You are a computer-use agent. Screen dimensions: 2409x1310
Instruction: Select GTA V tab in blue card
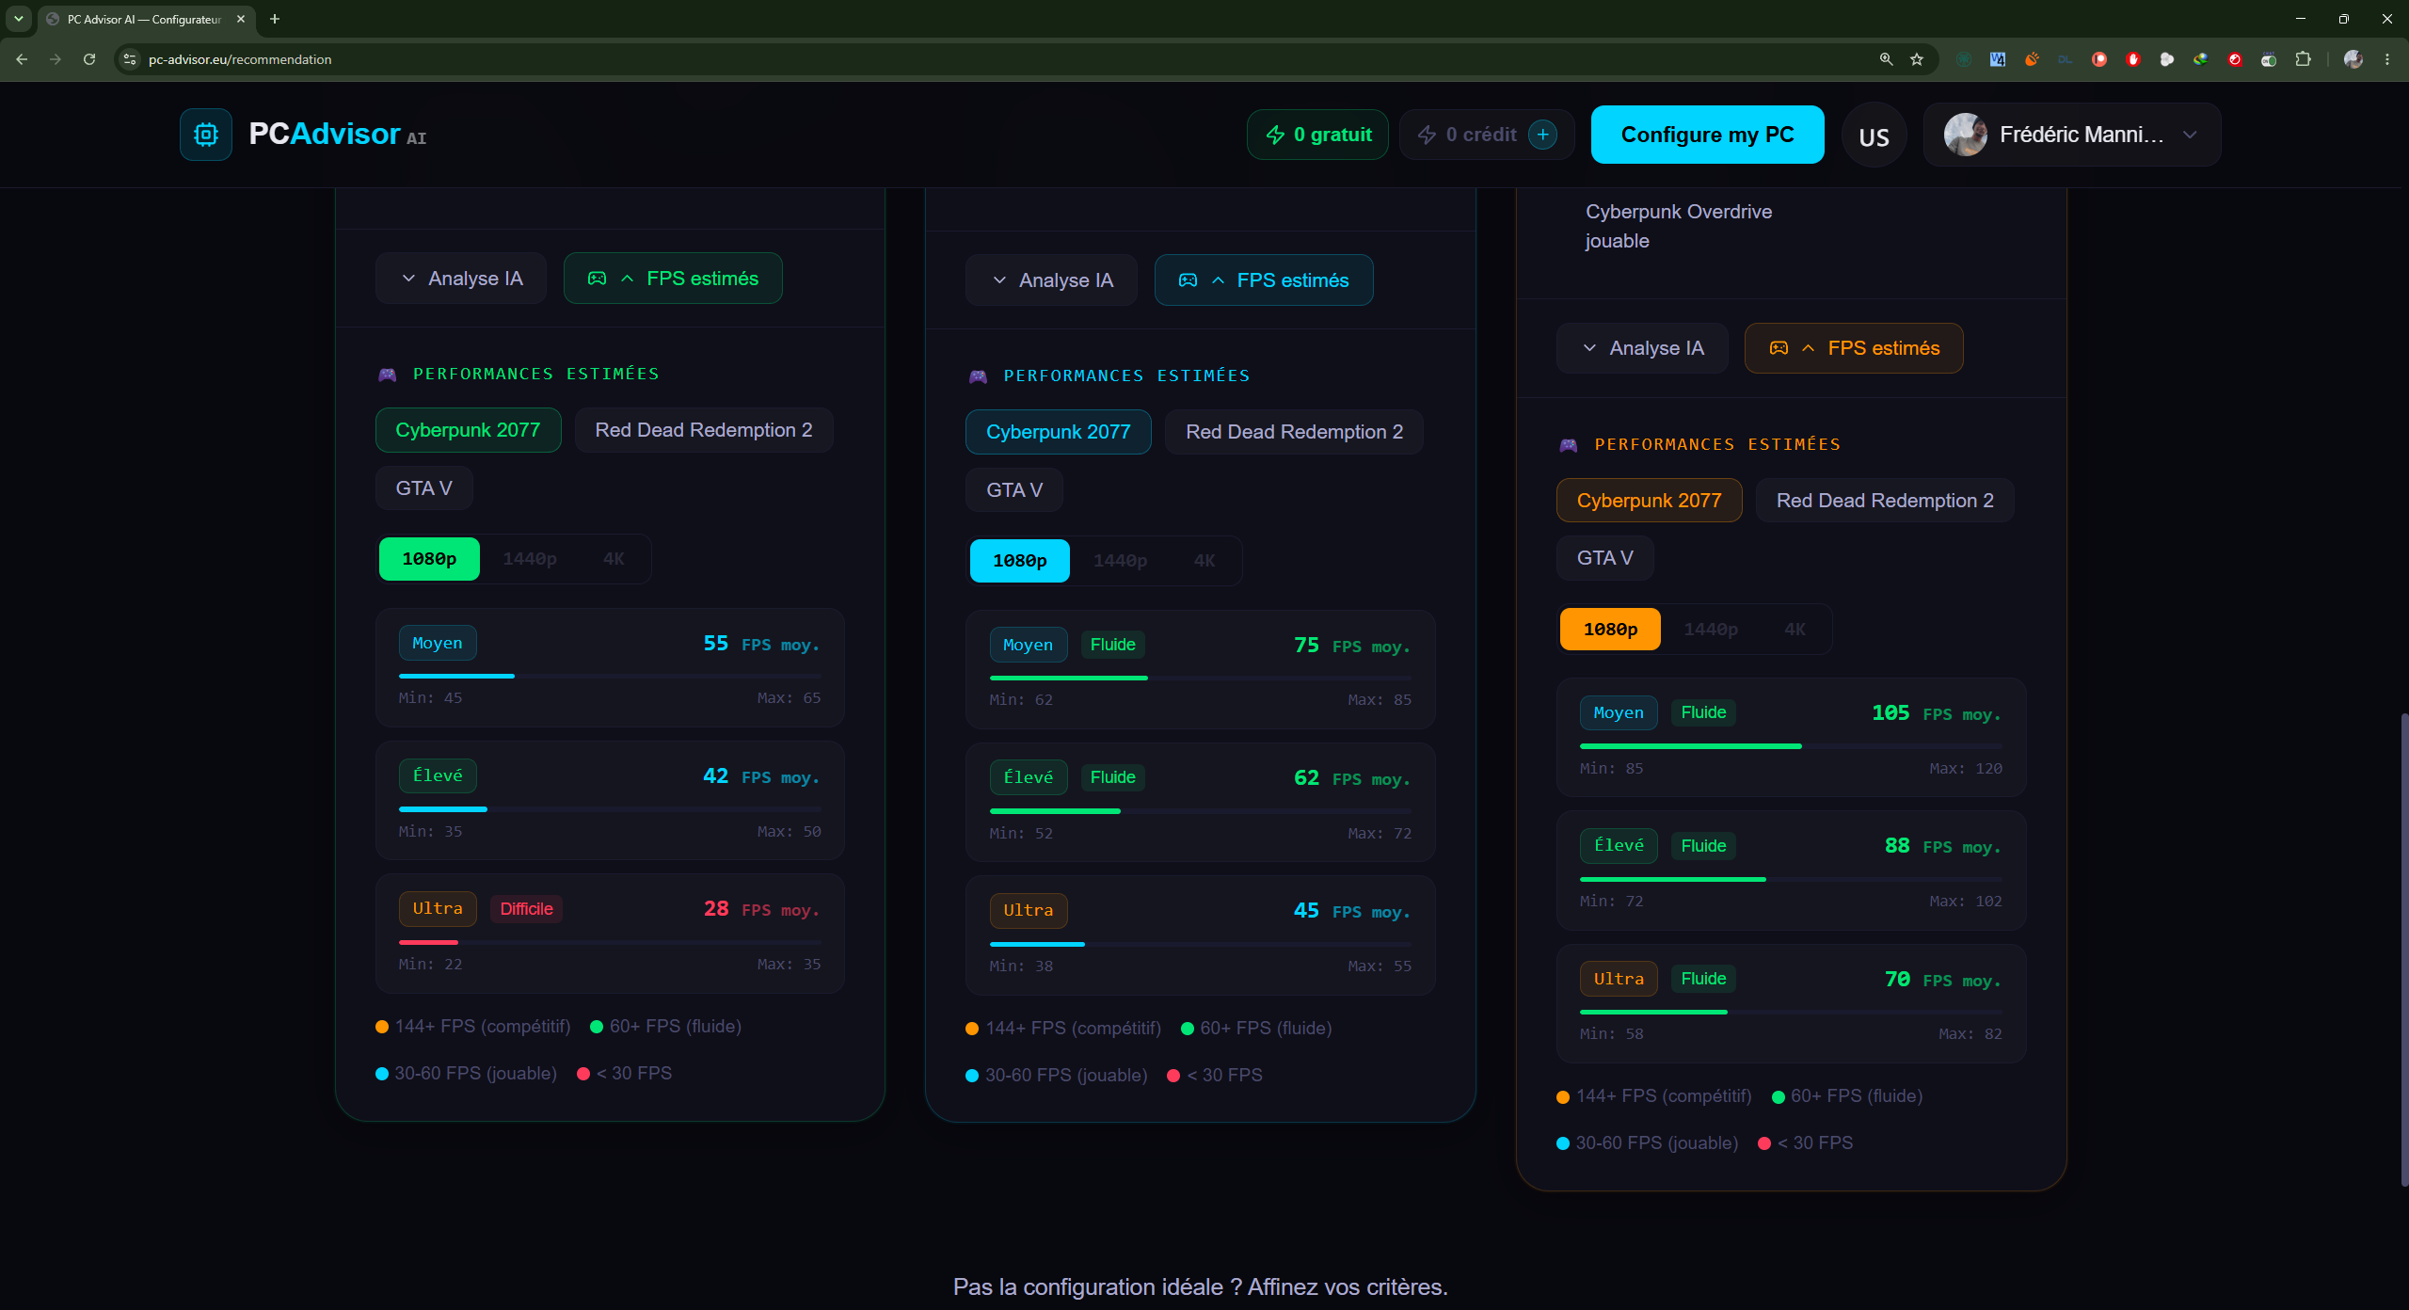(1014, 490)
